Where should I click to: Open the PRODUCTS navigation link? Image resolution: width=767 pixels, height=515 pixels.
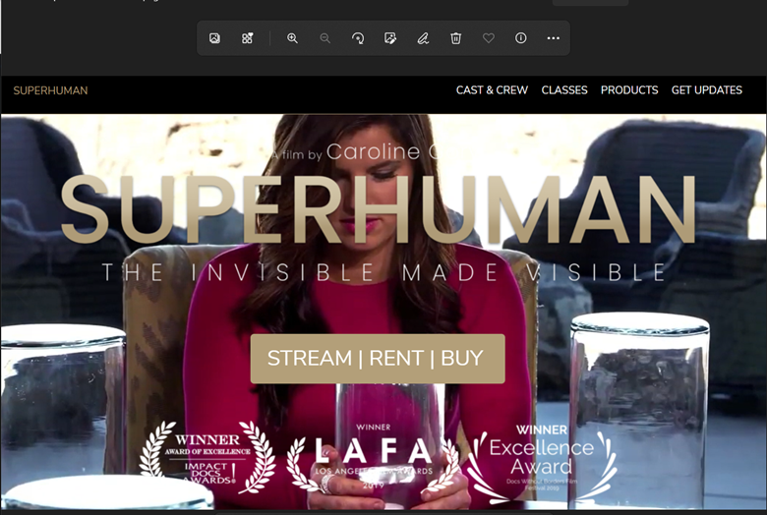click(629, 90)
